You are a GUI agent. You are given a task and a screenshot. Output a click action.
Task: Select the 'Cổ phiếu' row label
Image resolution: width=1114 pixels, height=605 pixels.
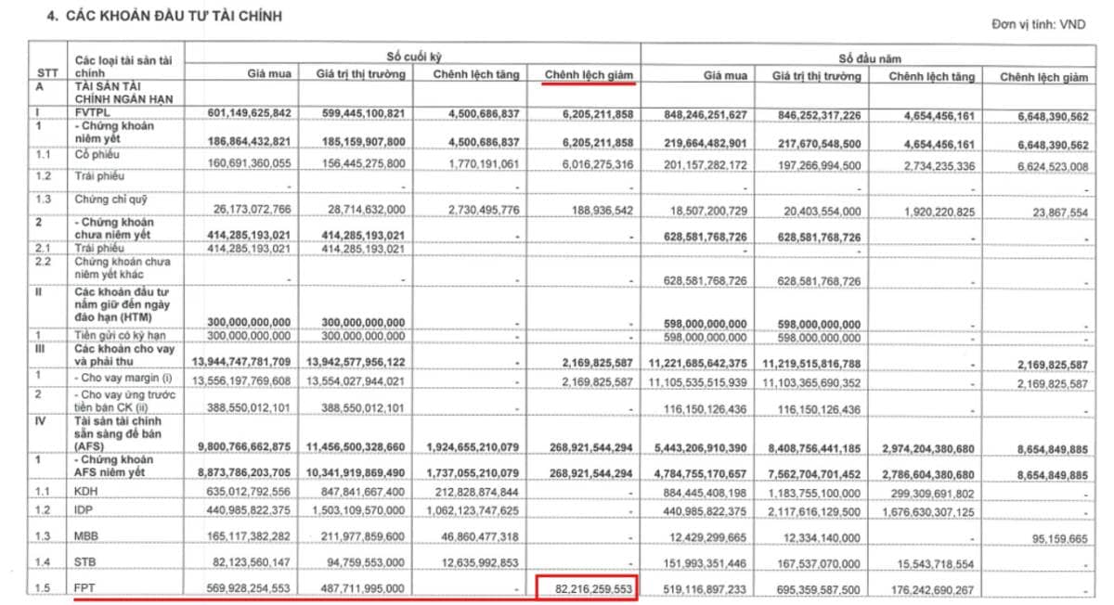click(97, 155)
